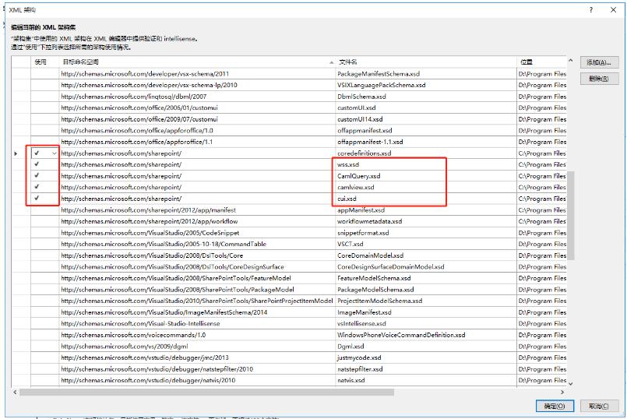Toggle the use checkmark for coredefinitions.xsd

37,153
